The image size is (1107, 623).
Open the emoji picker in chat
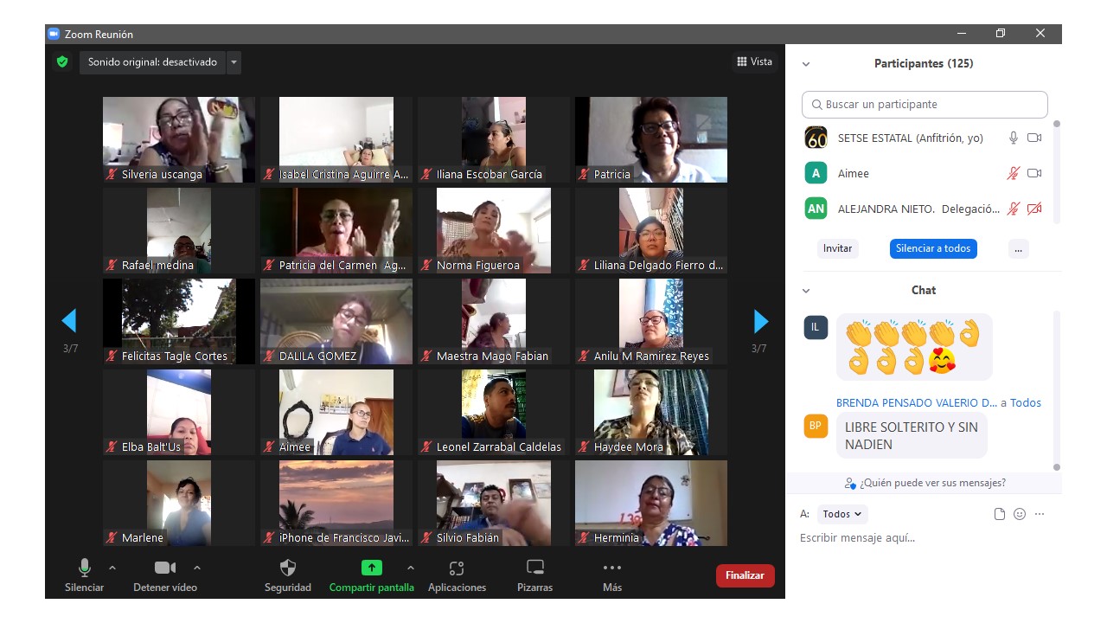coord(1020,514)
